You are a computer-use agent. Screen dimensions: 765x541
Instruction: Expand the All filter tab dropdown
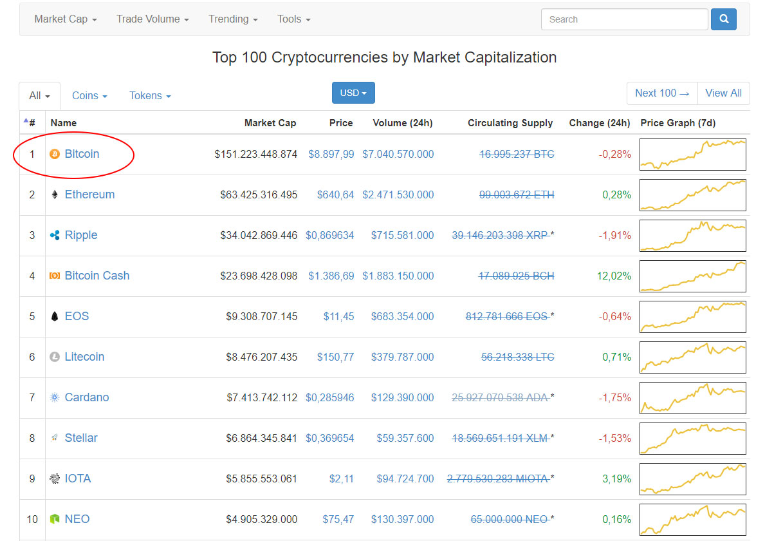tap(39, 96)
